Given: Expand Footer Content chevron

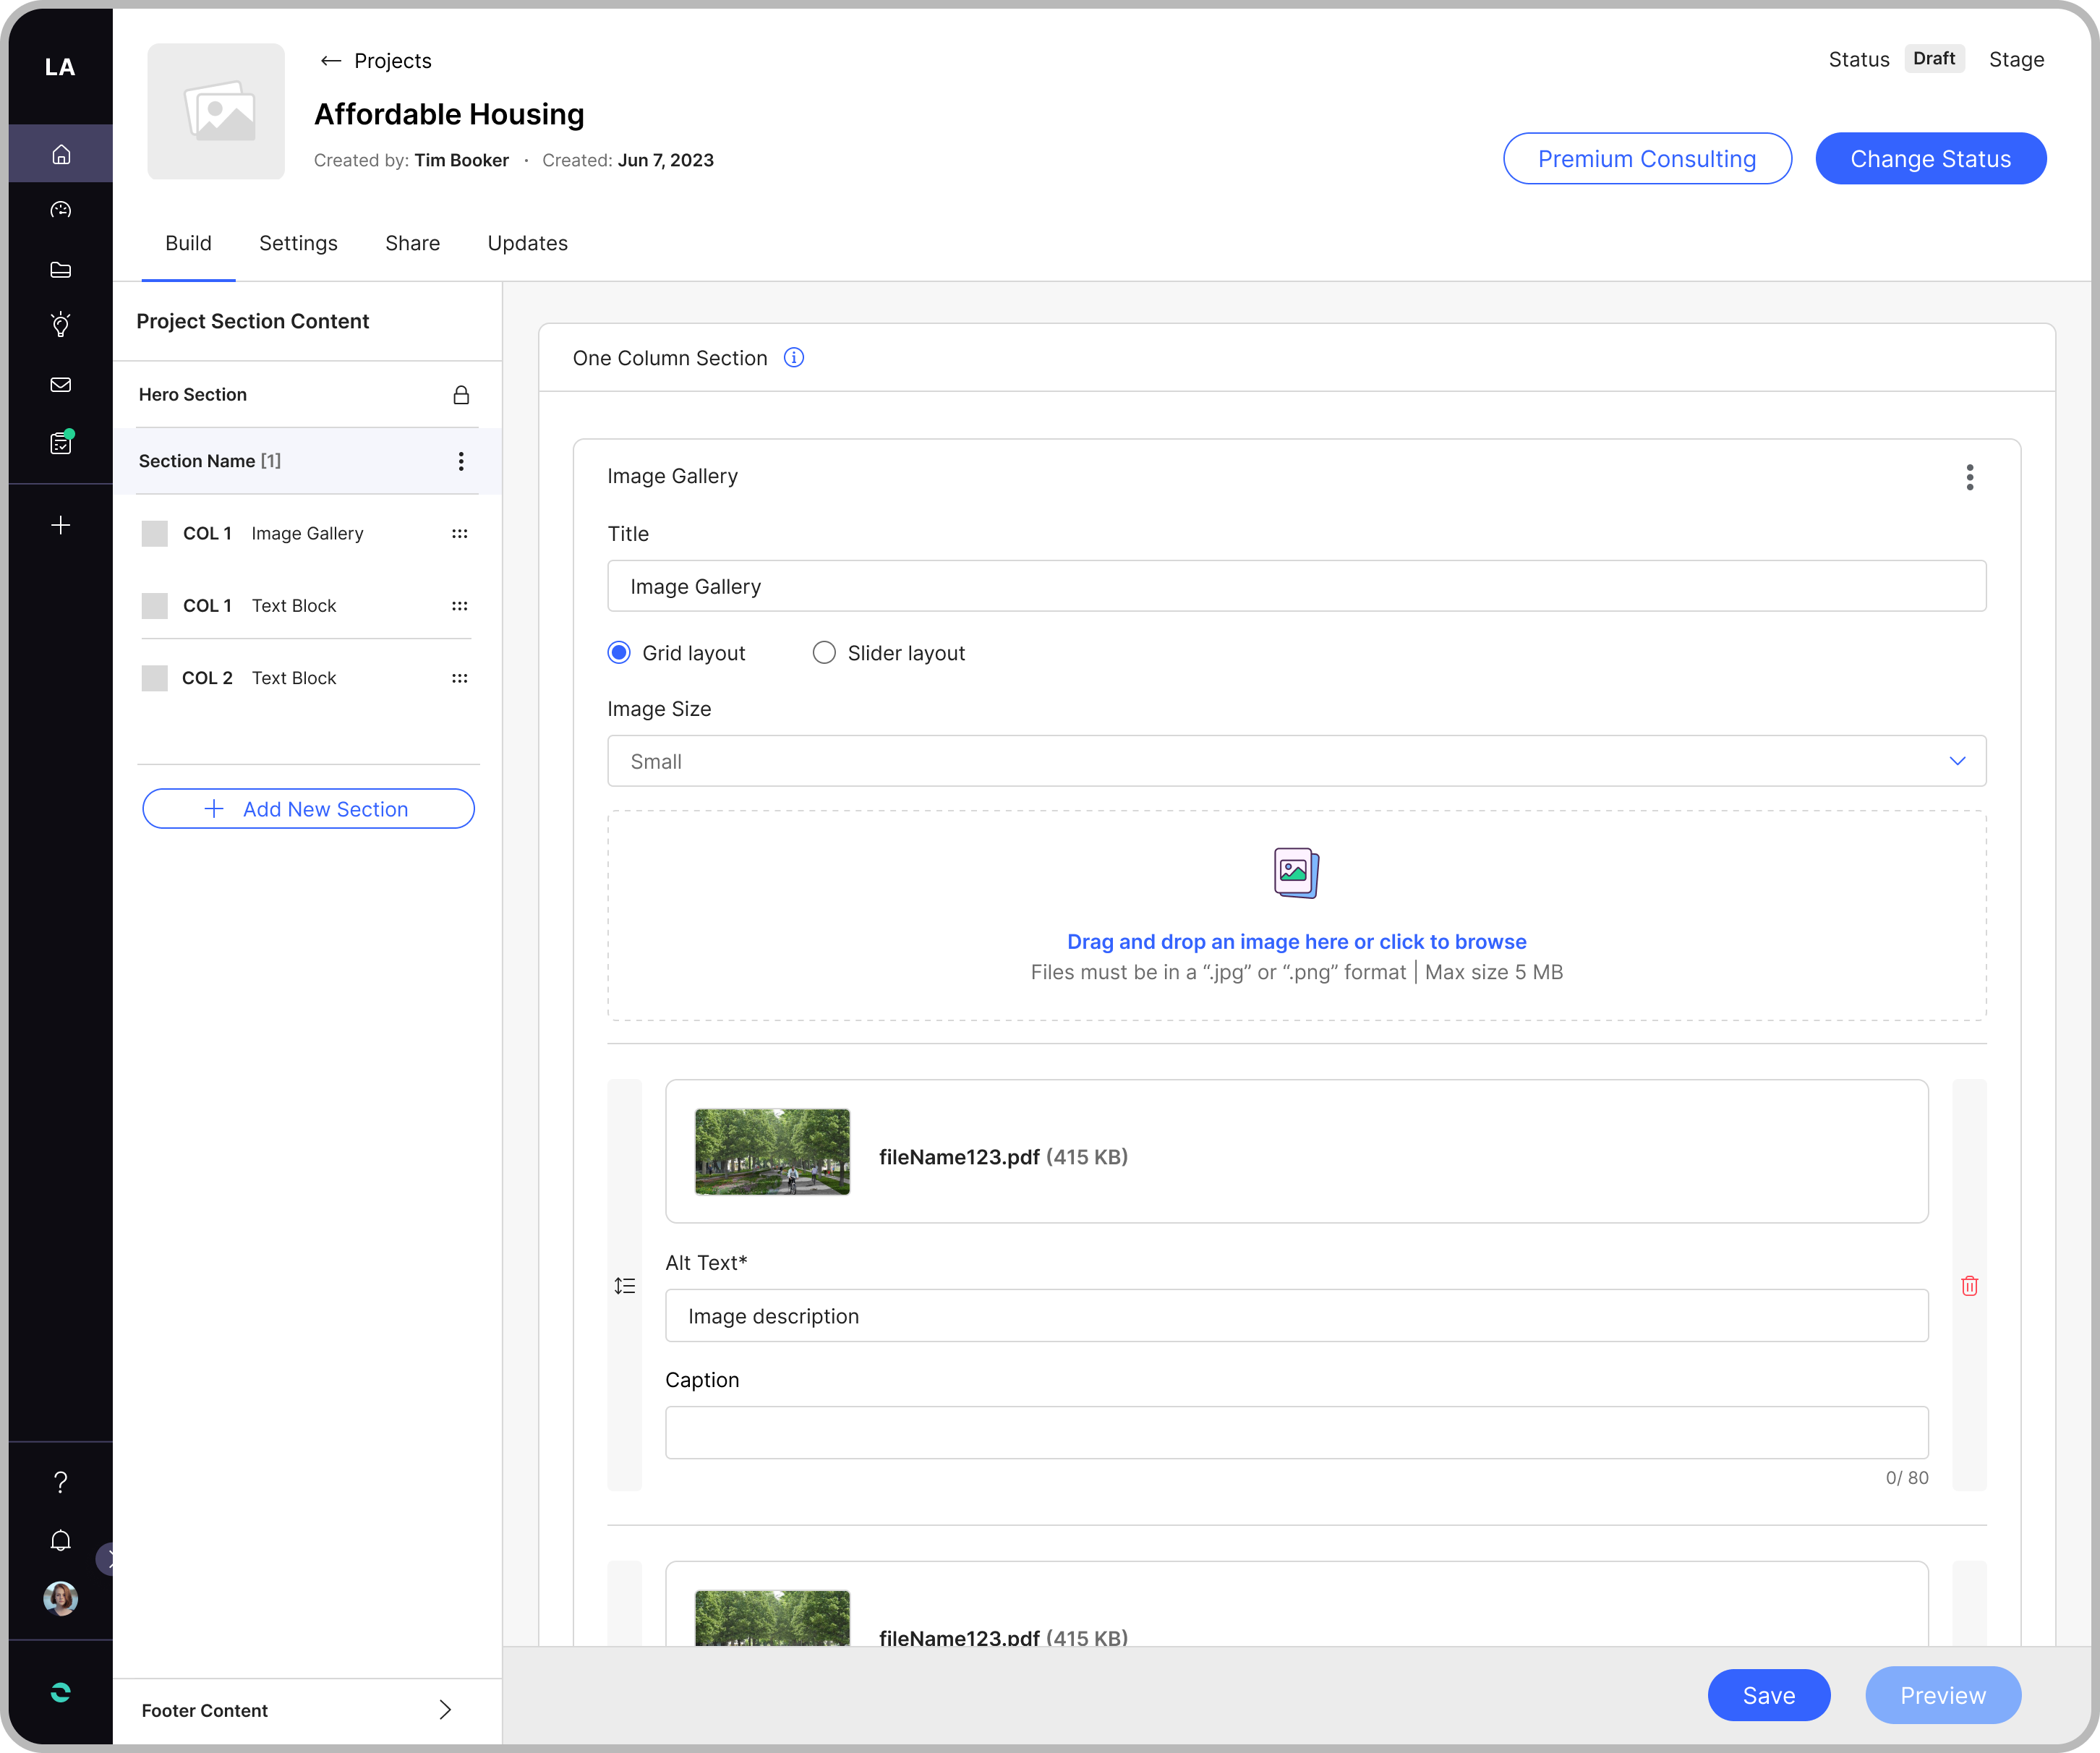Looking at the screenshot, I should (446, 1710).
